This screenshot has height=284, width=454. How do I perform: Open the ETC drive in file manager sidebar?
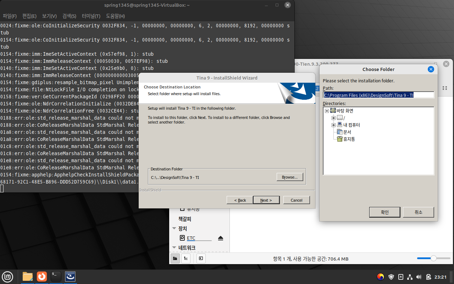191,238
